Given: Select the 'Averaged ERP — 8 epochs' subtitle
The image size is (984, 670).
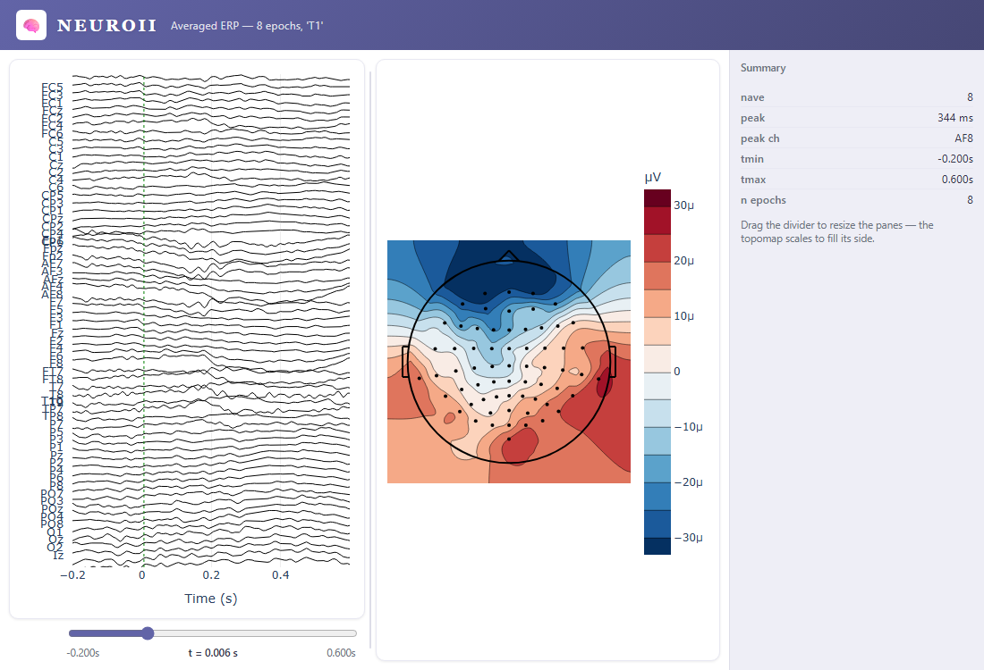Looking at the screenshot, I should coord(247,26).
